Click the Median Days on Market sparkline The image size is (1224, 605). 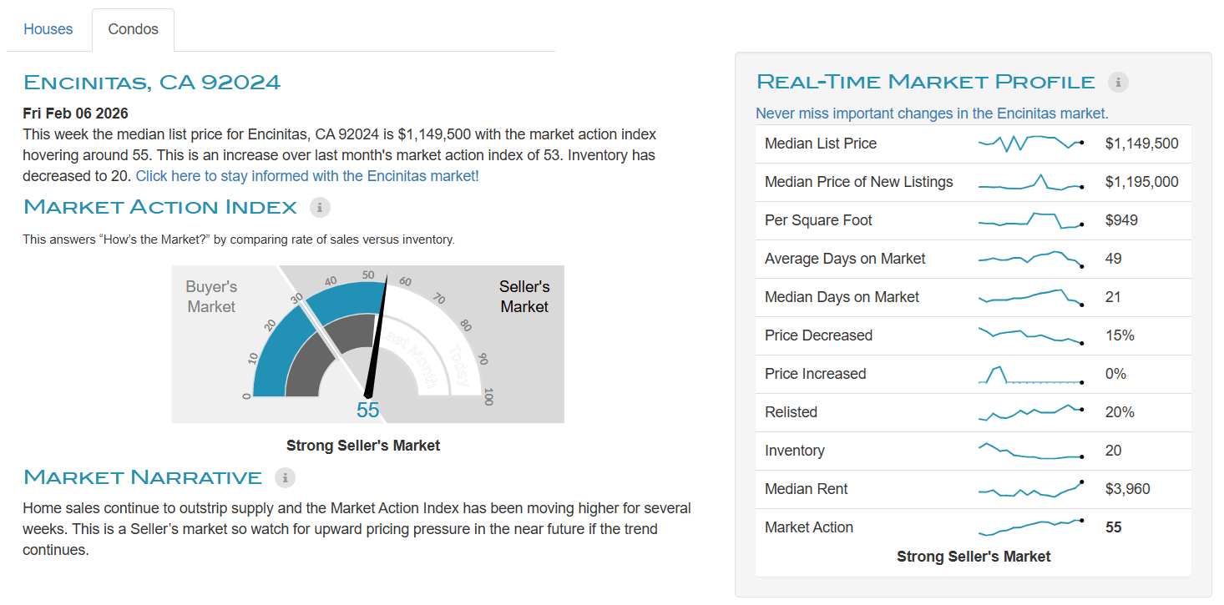click(1030, 297)
